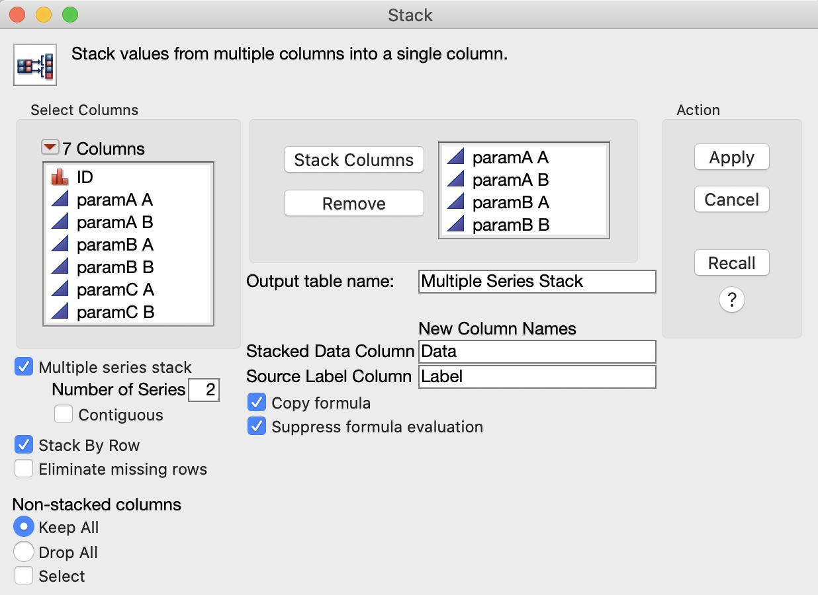The image size is (818, 595).
Task: Click the Number of Series input box
Action: point(204,390)
